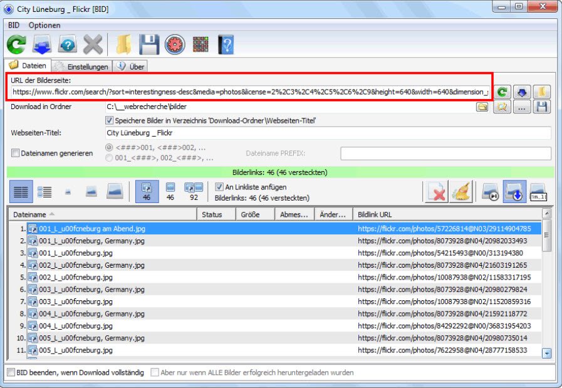Switch to the Einstellungen tab
This screenshot has height=388, width=562.
click(81, 66)
